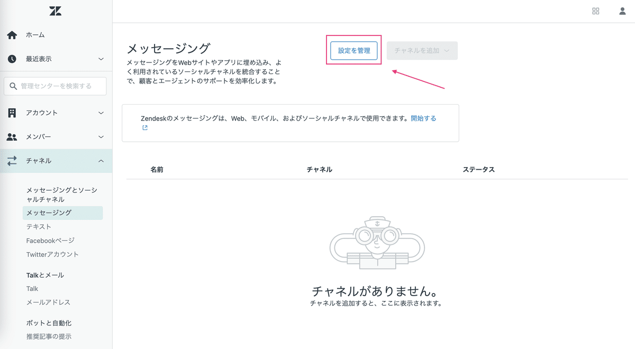Open the チャネルを追加 dropdown
Viewport: 635px width, 349px height.
(422, 51)
